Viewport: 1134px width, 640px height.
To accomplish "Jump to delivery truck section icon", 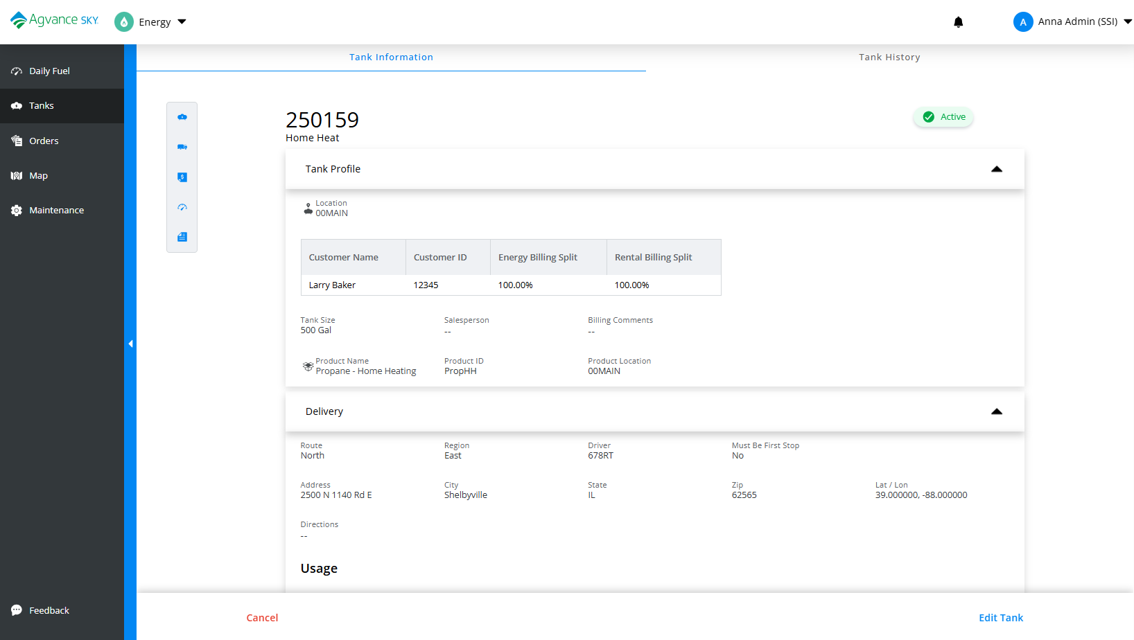I will pos(182,147).
